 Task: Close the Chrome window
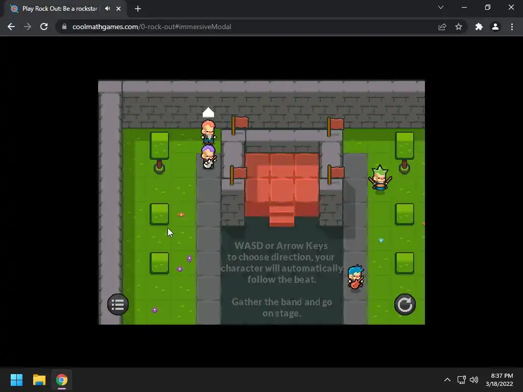pyautogui.click(x=511, y=7)
